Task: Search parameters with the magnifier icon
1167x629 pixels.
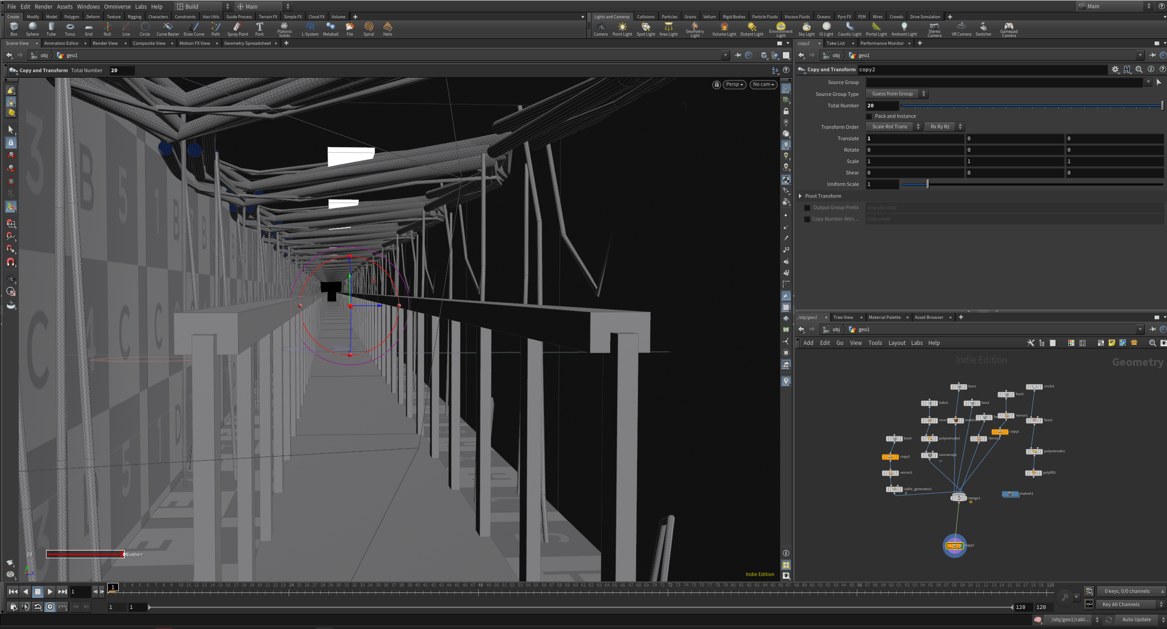Action: (1139, 69)
